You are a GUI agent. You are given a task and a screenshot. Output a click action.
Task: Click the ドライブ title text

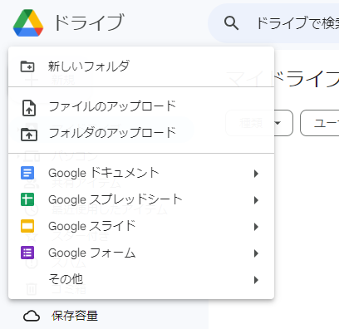point(89,22)
